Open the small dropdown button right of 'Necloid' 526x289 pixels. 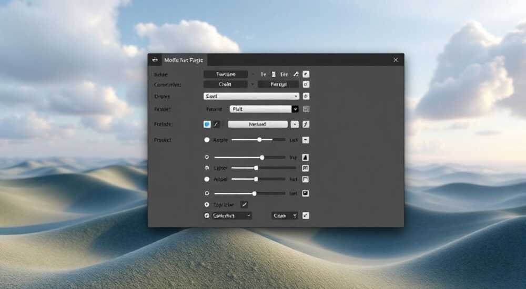click(295, 125)
